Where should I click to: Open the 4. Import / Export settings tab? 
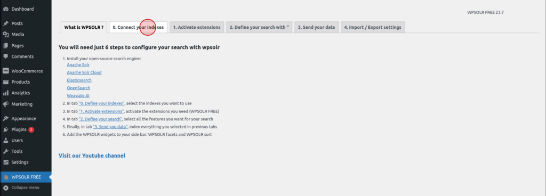coord(373,28)
